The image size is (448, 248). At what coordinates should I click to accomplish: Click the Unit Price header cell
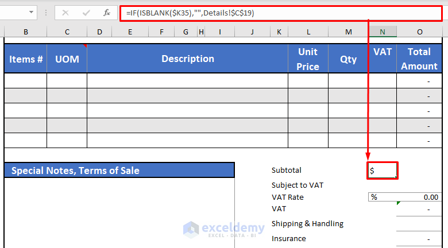[x=308, y=59]
